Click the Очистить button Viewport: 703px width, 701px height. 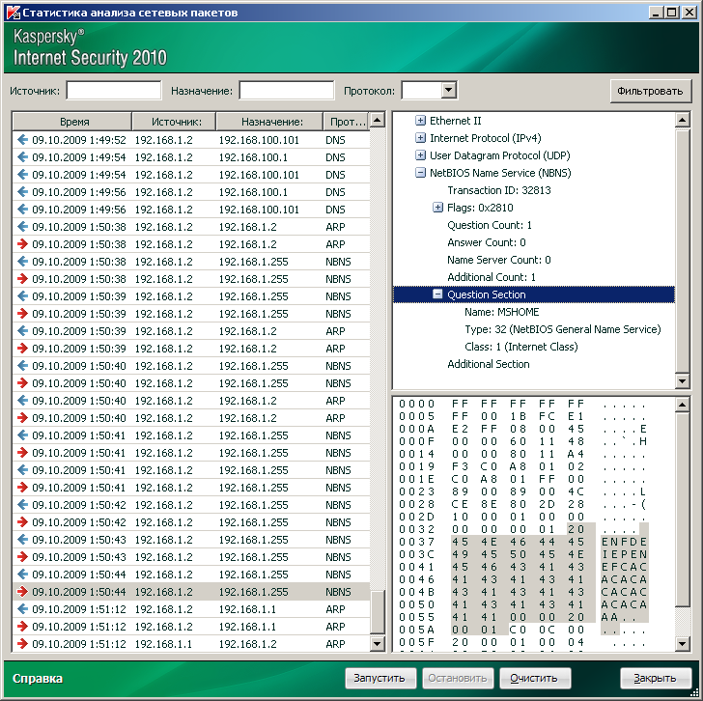(535, 678)
